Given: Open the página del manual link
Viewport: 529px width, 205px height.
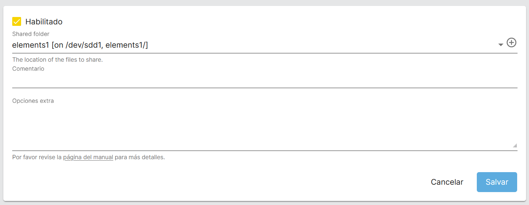Looking at the screenshot, I should pos(88,157).
